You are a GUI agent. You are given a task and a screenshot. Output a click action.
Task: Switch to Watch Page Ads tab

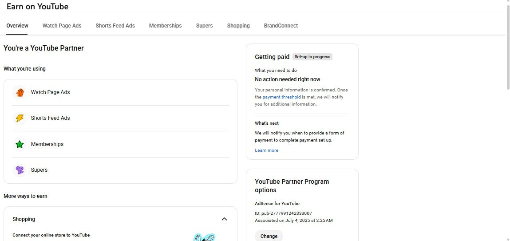point(62,26)
